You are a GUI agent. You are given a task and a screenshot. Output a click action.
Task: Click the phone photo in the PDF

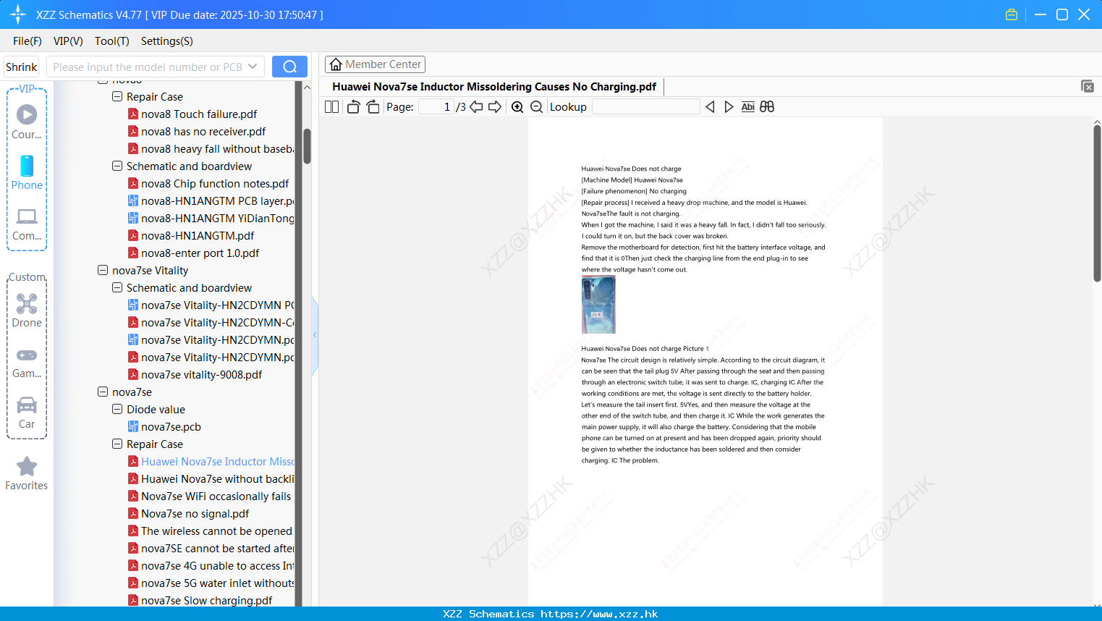pos(598,304)
